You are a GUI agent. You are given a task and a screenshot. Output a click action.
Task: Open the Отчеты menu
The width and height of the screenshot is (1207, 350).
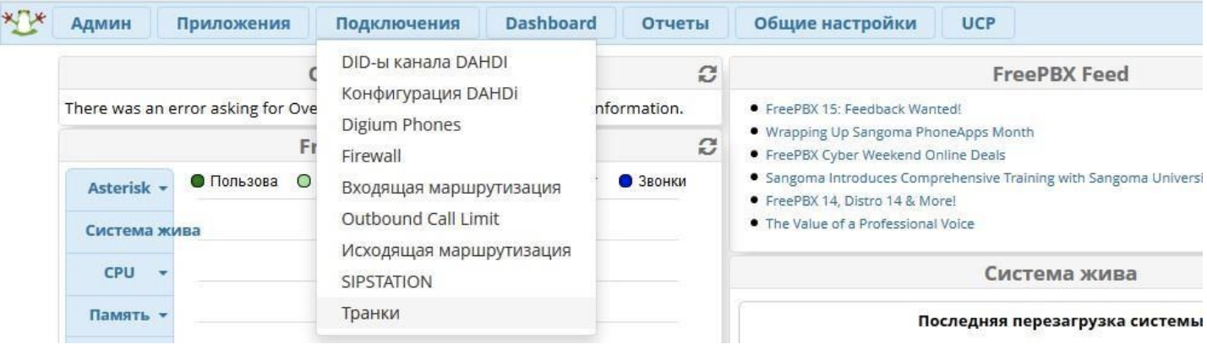[674, 24]
